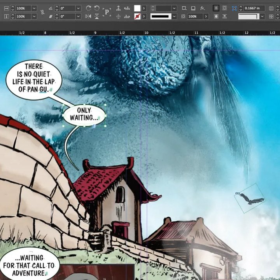280x280 pixels.
Task: Expand the Fill swatch options arrow
Action: tap(144, 8)
